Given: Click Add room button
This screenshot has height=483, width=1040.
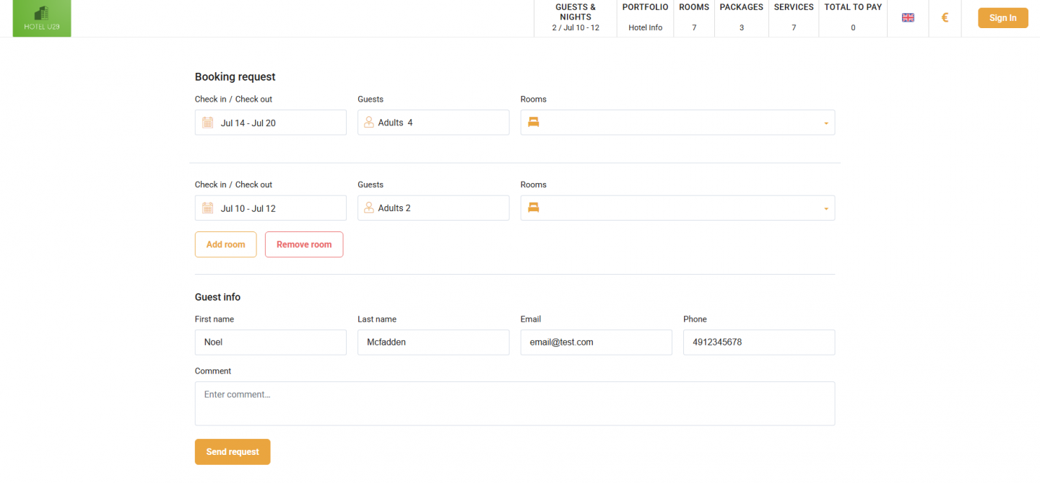Looking at the screenshot, I should (226, 244).
